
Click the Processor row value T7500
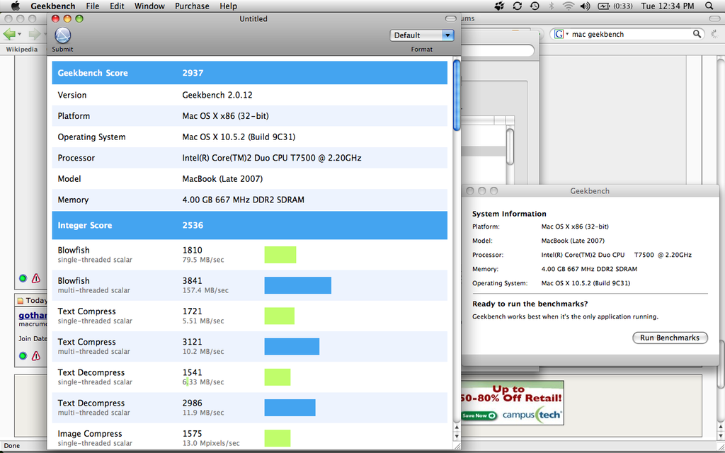[x=272, y=158]
